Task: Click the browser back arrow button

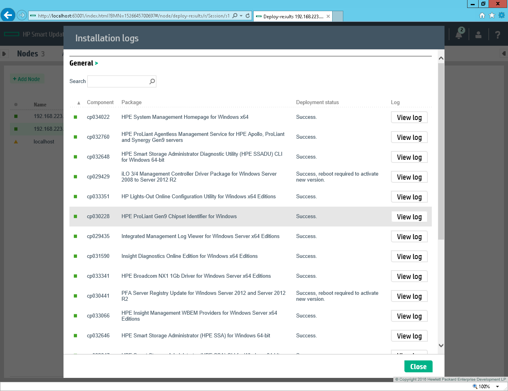Action: 8,15
